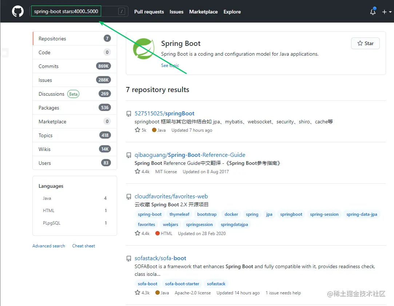
Task: Select the Code results filter
Action: (75, 52)
